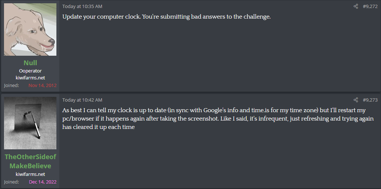Click the Today at 10:35 AM timestamp
The width and height of the screenshot is (381, 189).
(82, 6)
